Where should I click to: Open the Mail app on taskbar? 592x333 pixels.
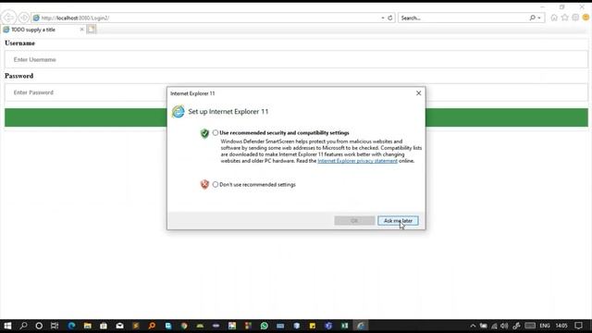119,326
